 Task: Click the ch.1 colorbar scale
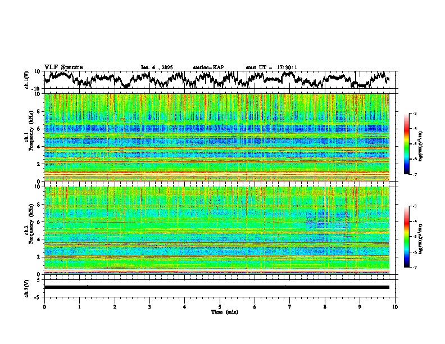pyautogui.click(x=406, y=144)
